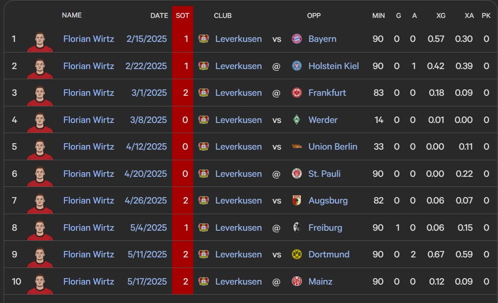Screen dimensions: 498x303
Task: Click the Bayern club crest icon
Action: click(297, 39)
